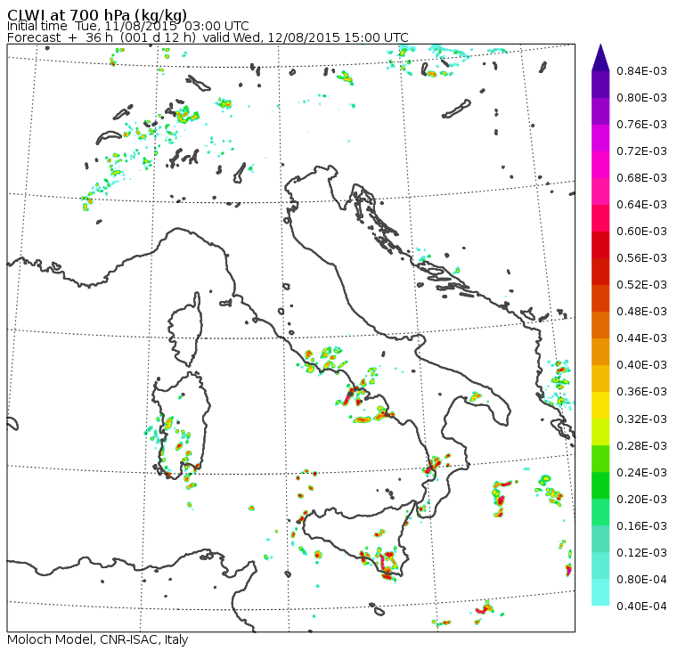Click inside the Sardinia island outline

pos(182,425)
